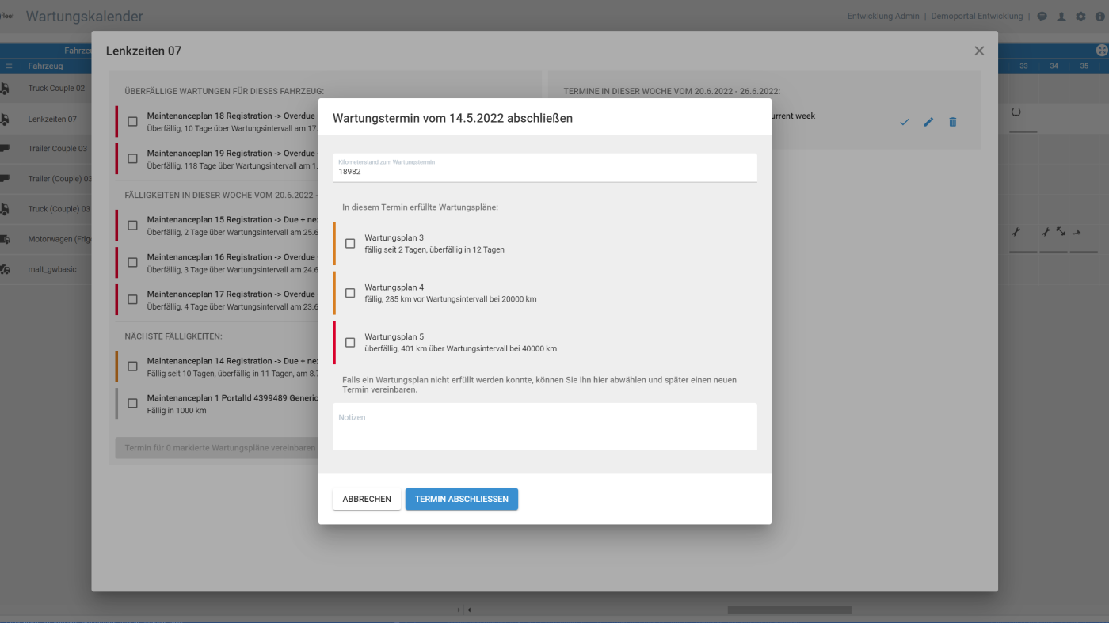Click the checkmark icon to complete appointment
Image resolution: width=1109 pixels, height=623 pixels.
905,122
